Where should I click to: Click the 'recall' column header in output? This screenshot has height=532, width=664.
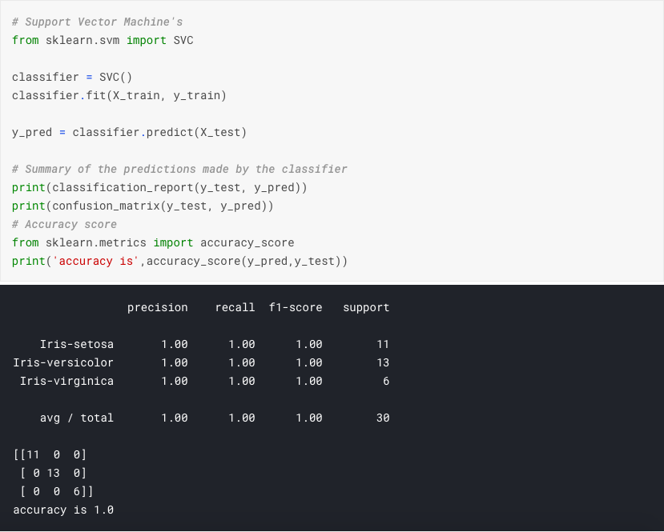coord(235,307)
